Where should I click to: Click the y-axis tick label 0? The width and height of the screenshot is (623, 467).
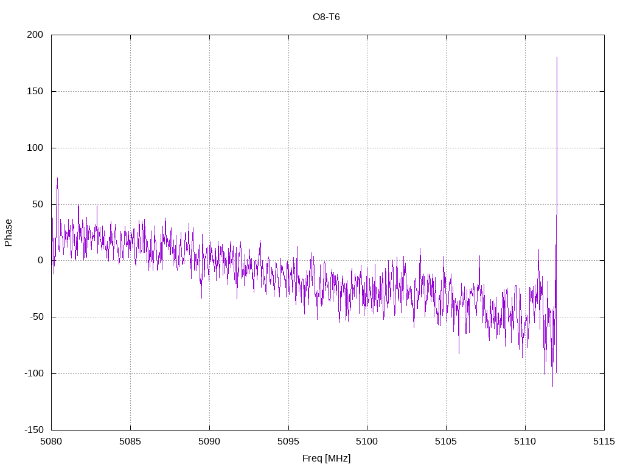pyautogui.click(x=41, y=260)
